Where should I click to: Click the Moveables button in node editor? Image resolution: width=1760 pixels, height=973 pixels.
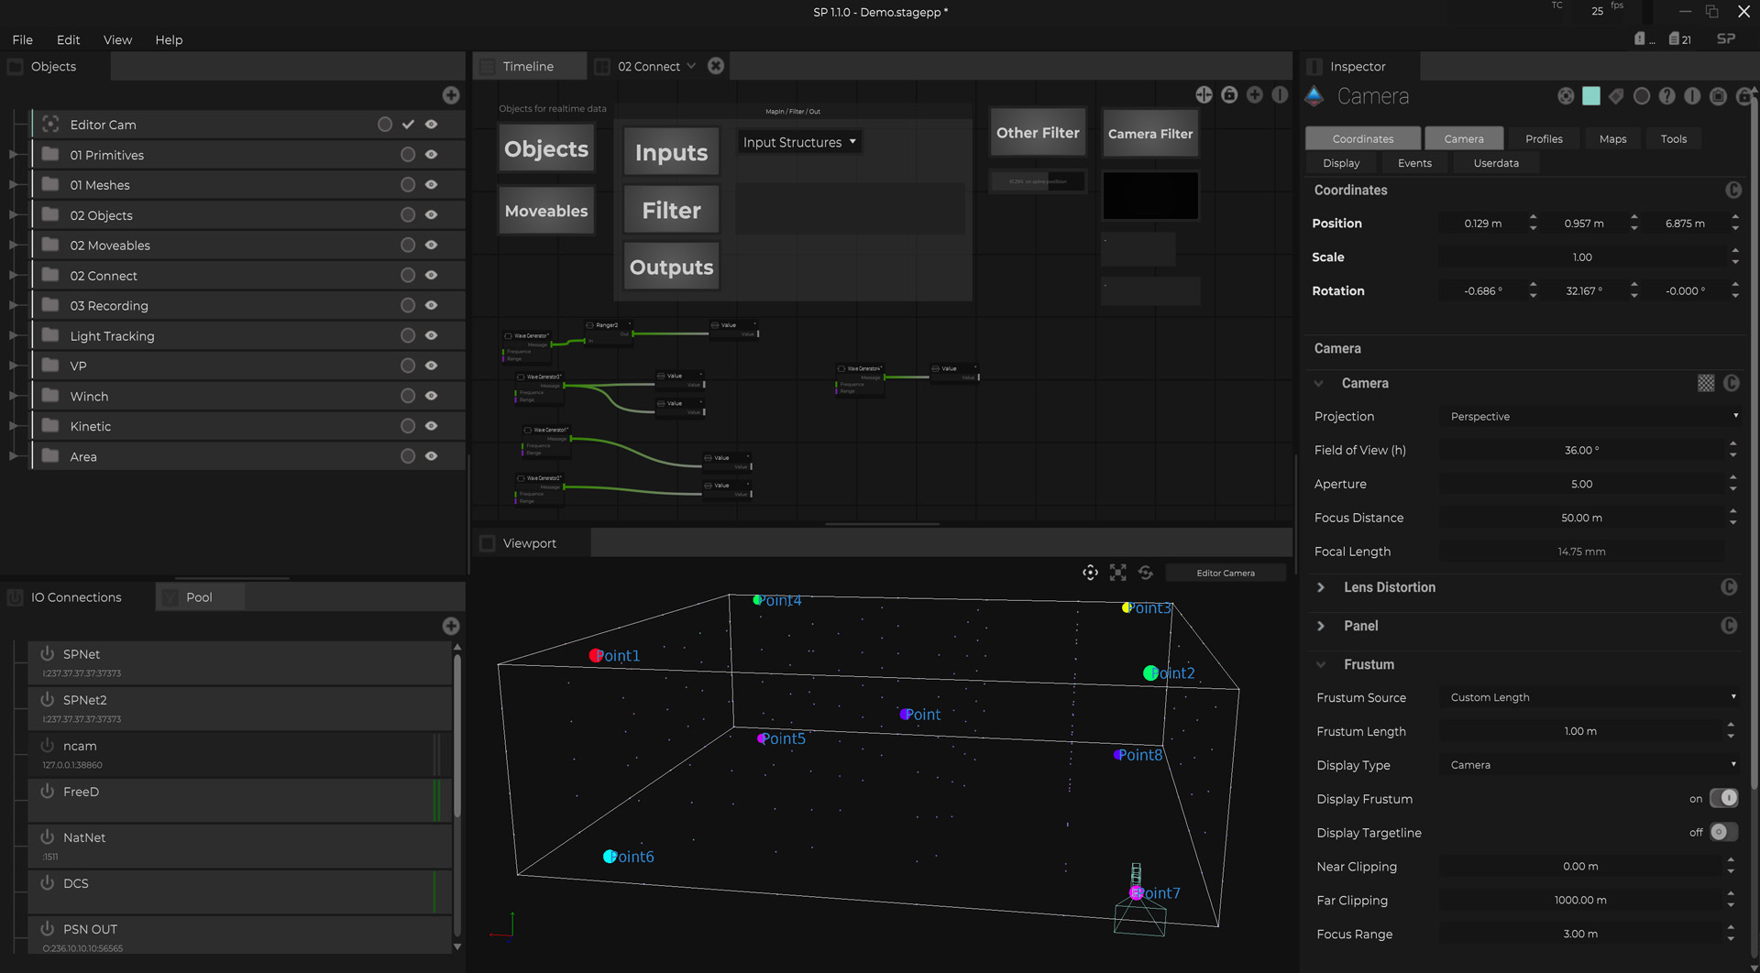tap(546, 211)
